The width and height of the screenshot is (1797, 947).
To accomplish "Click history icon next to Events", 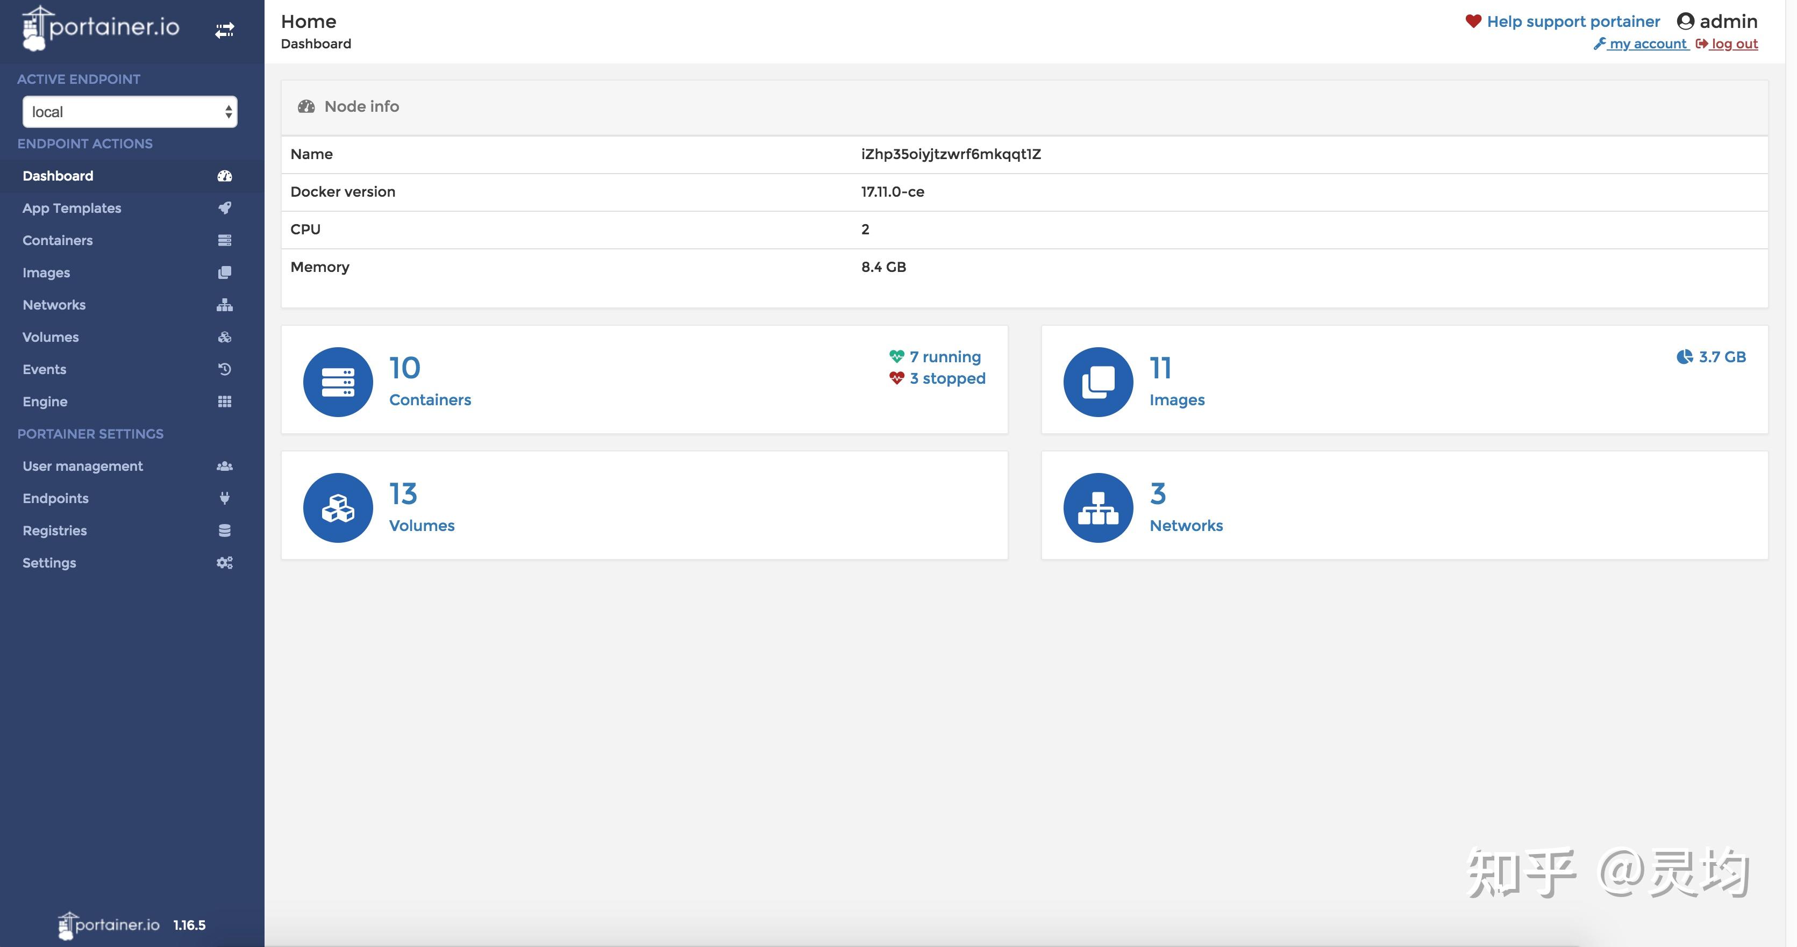I will (225, 369).
